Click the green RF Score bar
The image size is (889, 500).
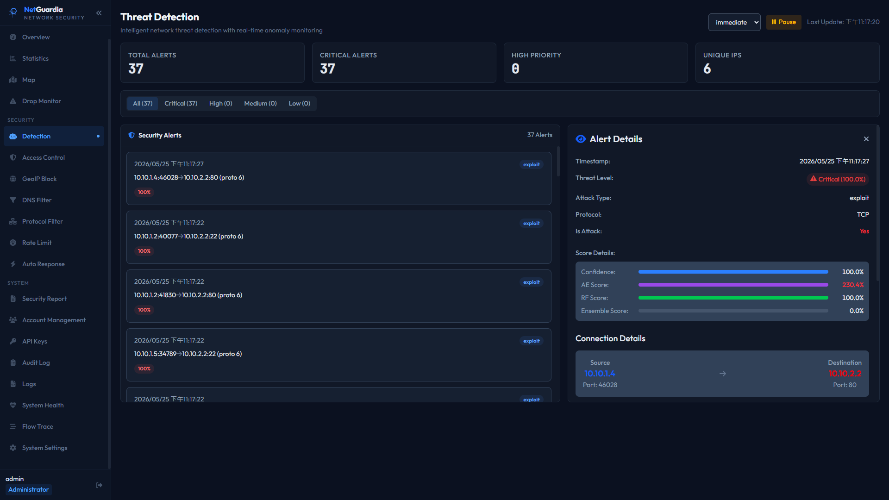click(x=733, y=298)
